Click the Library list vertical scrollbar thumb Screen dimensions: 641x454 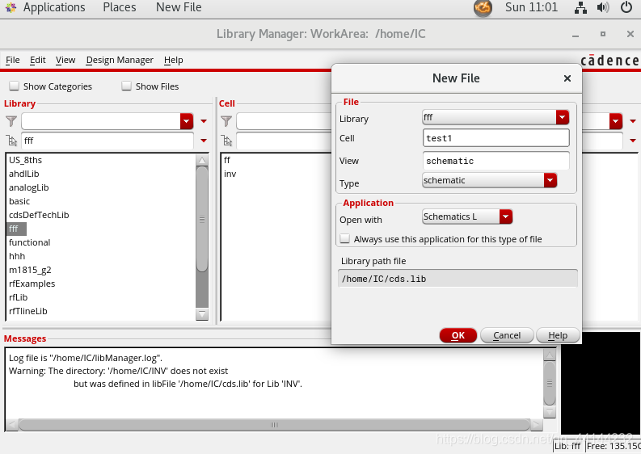click(x=202, y=219)
